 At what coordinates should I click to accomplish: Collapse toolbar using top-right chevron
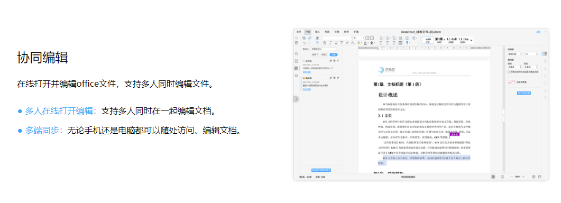[545, 32]
